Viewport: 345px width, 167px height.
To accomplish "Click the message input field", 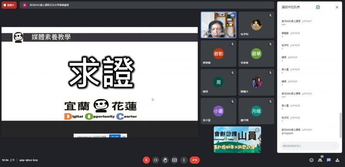I will tap(309, 146).
